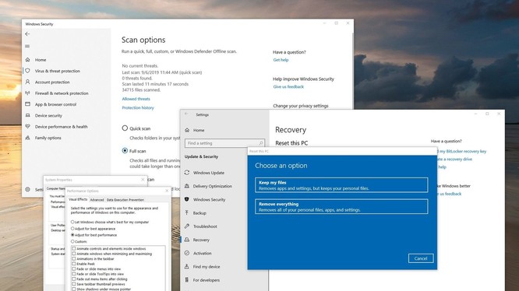The width and height of the screenshot is (519, 291).
Task: Click "Change your privacy settings" text
Action: 301,106
